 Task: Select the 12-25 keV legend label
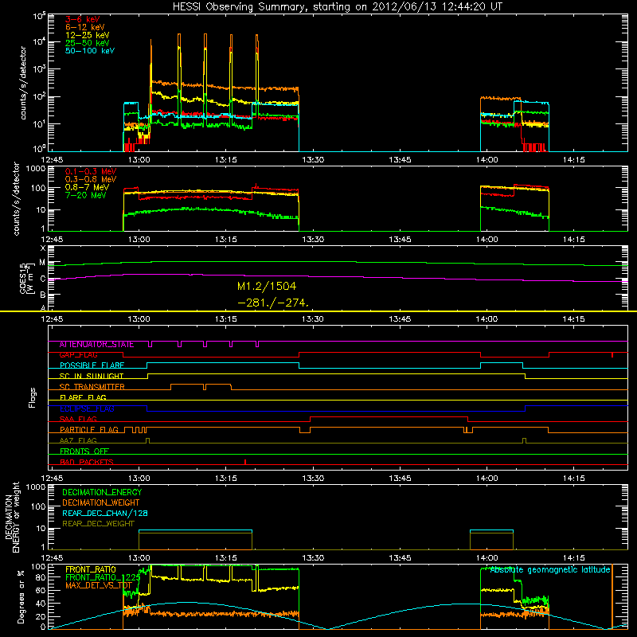(87, 35)
